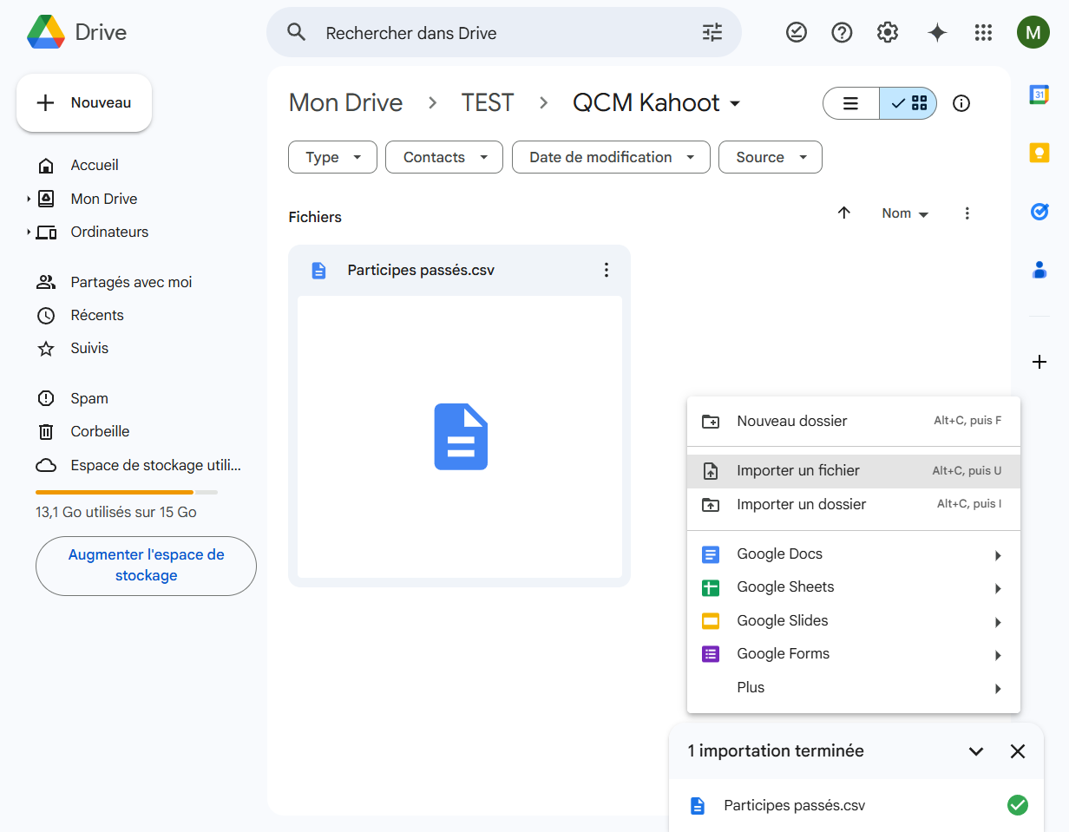Open the Google apps grid
Viewport: 1069px width, 832px height.
983,33
